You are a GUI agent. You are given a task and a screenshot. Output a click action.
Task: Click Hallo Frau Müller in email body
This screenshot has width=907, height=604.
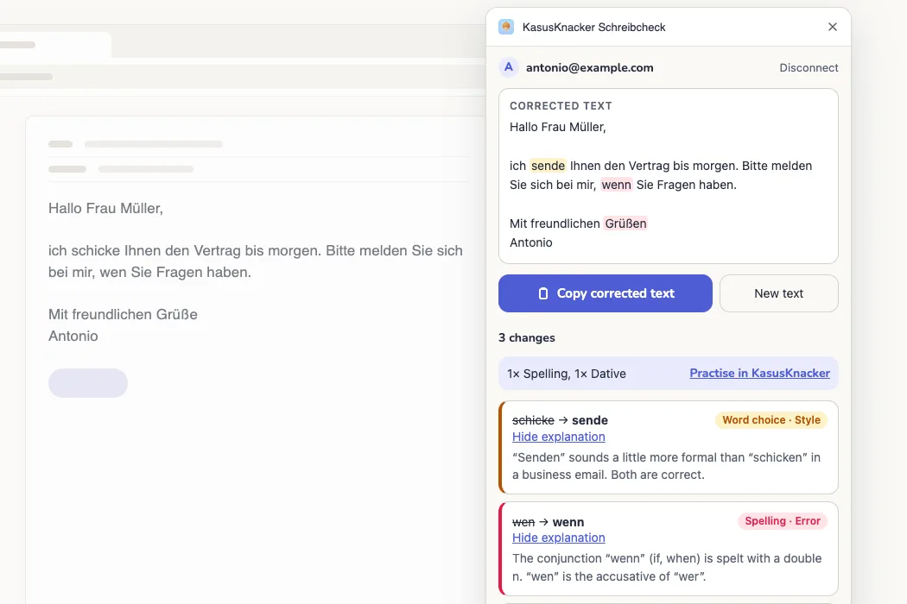click(105, 208)
